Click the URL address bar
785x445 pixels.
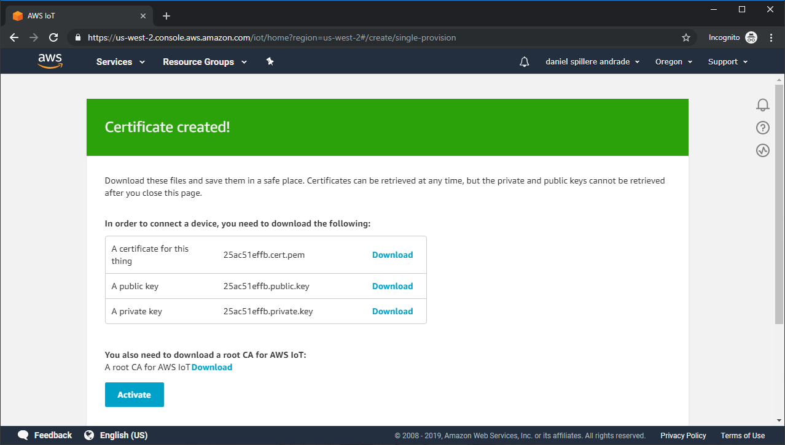click(x=369, y=37)
